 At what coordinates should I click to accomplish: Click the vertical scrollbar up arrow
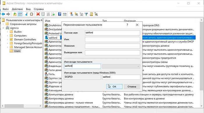coord(202,20)
